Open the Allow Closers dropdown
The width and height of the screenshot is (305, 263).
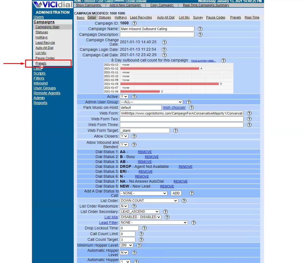(124, 136)
